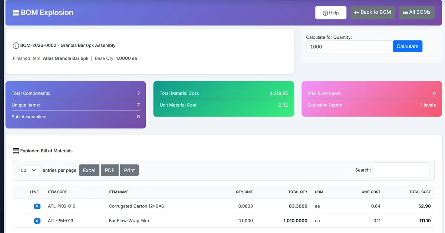
Task: Click the Calculate button
Action: pyautogui.click(x=408, y=46)
